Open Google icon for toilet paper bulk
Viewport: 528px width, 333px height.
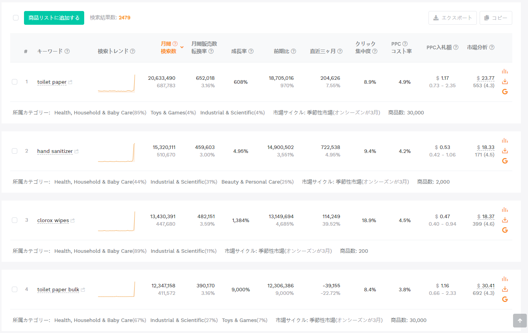505,299
